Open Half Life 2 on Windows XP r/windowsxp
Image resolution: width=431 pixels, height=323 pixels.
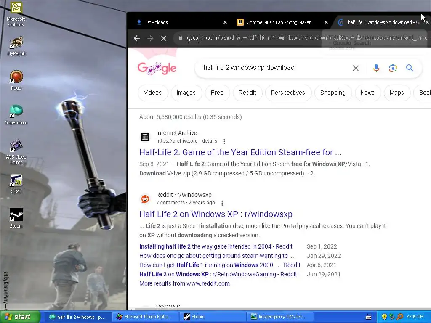click(216, 214)
